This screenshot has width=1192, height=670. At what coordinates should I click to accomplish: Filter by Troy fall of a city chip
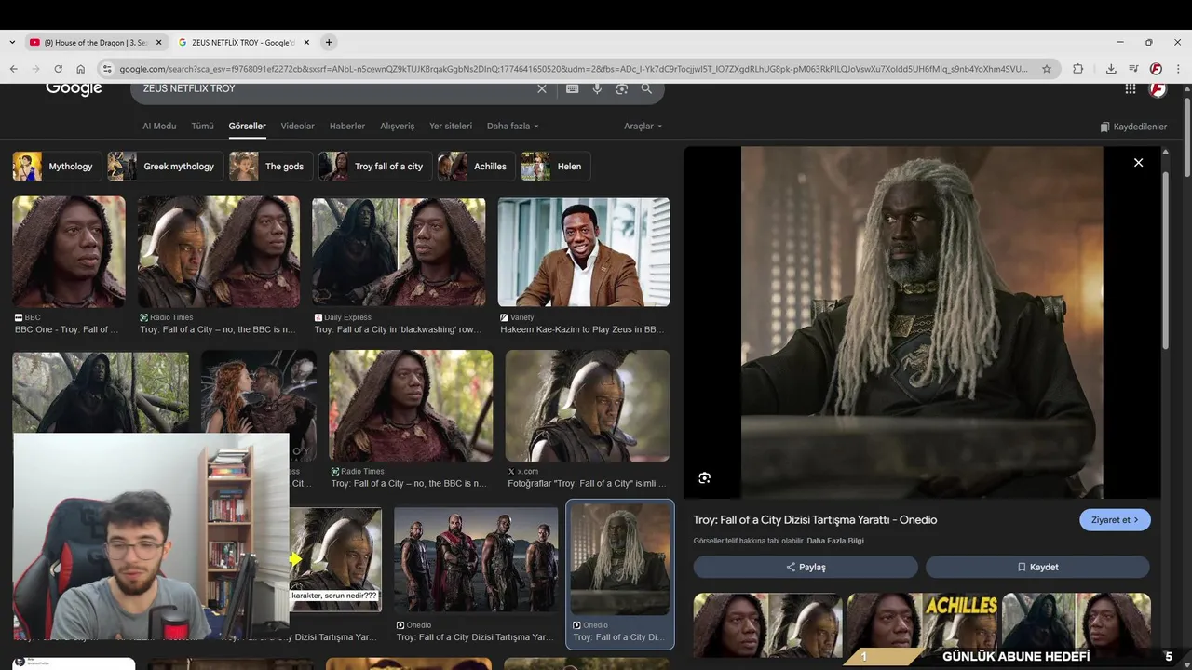click(x=375, y=167)
